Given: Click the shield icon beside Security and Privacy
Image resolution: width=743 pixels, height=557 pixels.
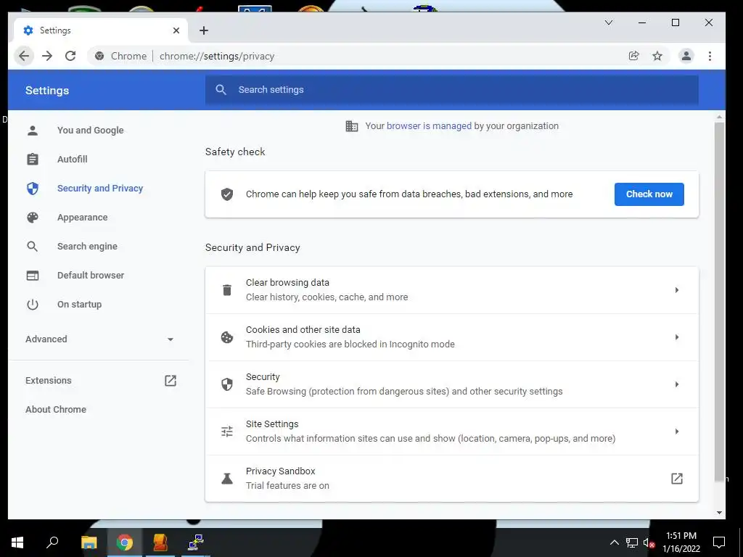Looking at the screenshot, I should (32, 188).
